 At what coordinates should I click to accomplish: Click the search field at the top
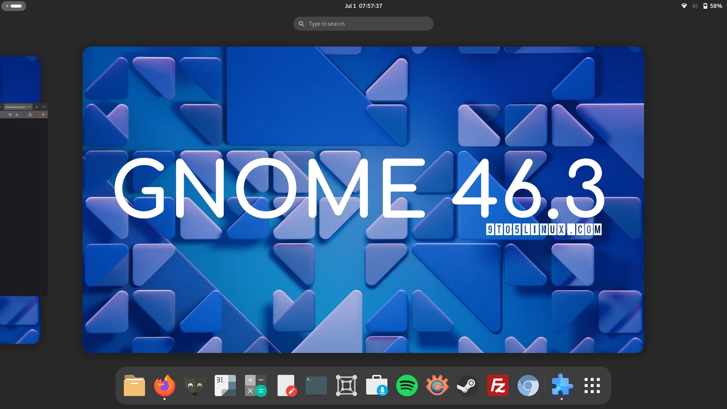(x=363, y=23)
